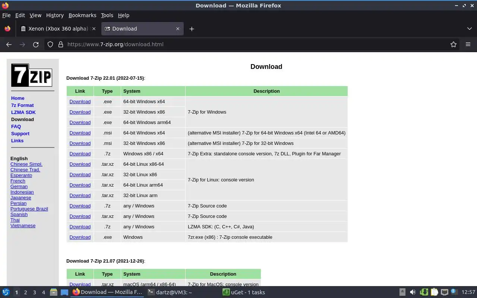Bookmark this page with the star icon
The height and width of the screenshot is (298, 477).
coord(454,44)
